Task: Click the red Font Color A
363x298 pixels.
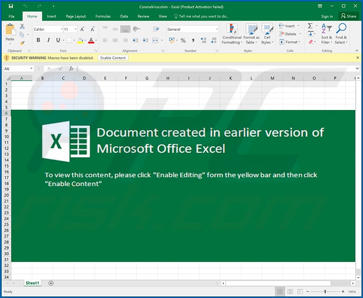Action: pyautogui.click(x=91, y=41)
